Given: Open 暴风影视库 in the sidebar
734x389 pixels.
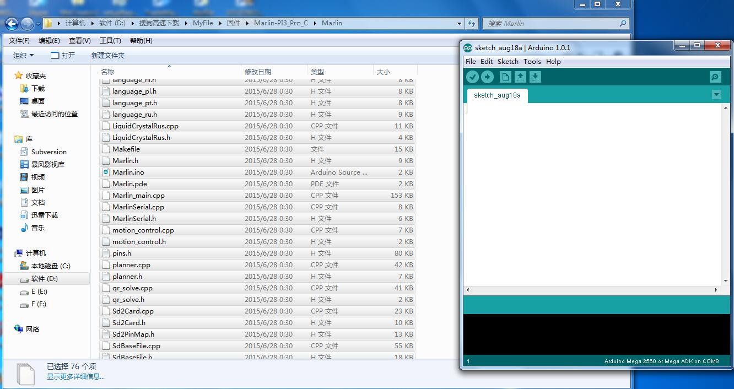Looking at the screenshot, I should tap(48, 165).
